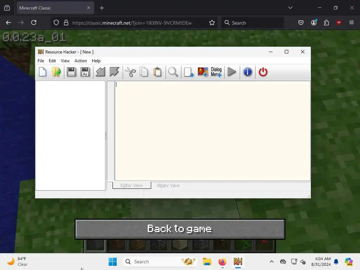Click the blue info About icon
360x270 pixels.
coord(247,72)
